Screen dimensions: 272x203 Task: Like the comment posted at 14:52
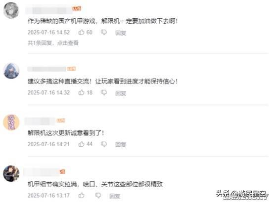point(82,32)
